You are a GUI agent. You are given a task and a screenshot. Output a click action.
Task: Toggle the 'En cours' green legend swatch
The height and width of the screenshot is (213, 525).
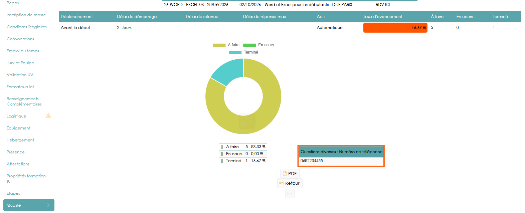(249, 45)
